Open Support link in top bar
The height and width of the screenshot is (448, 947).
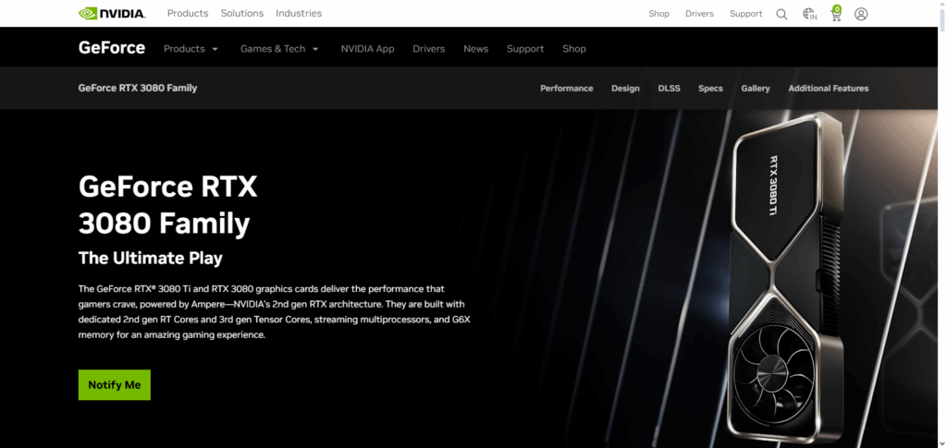pos(746,13)
